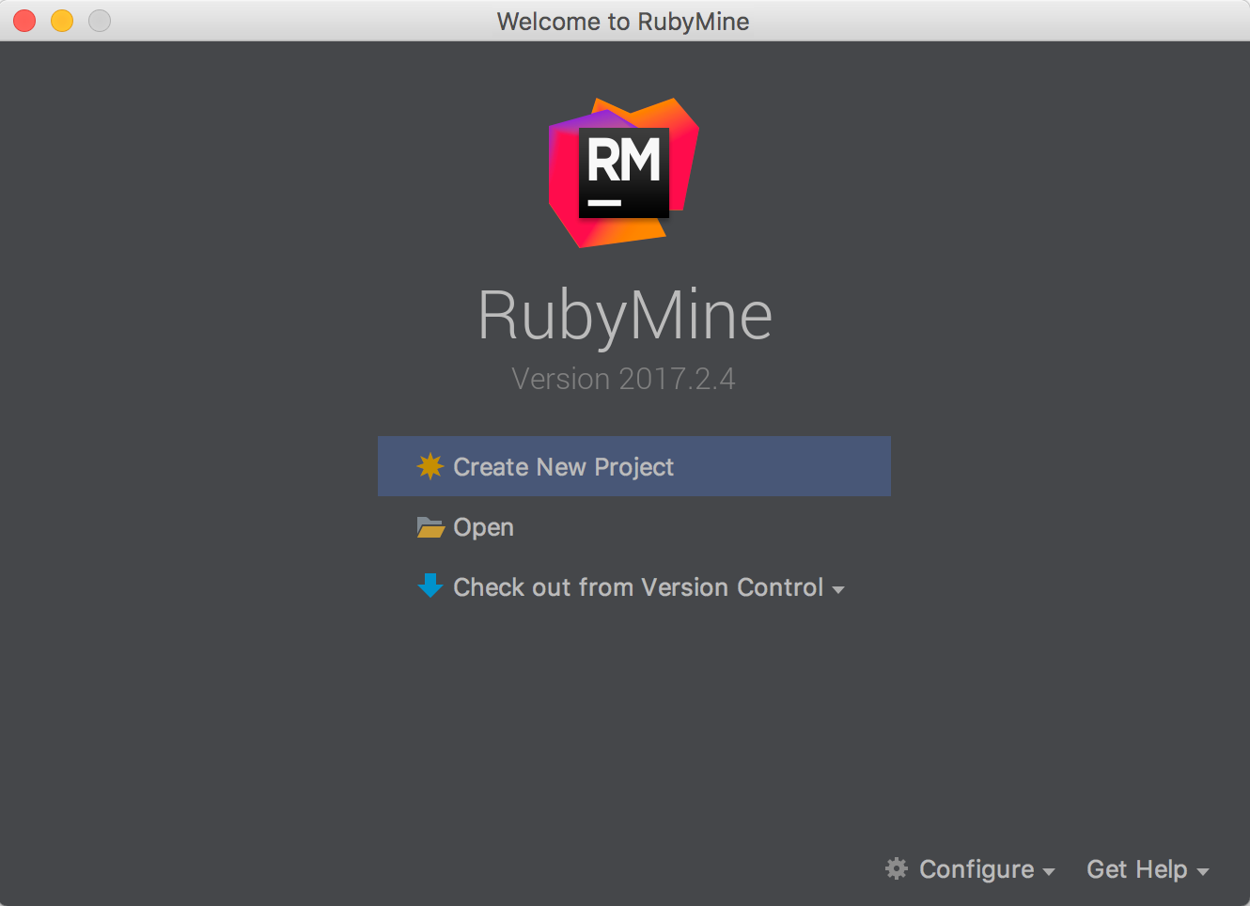Click the Configure gear icon
Image resolution: width=1250 pixels, height=906 pixels.
pos(897,868)
